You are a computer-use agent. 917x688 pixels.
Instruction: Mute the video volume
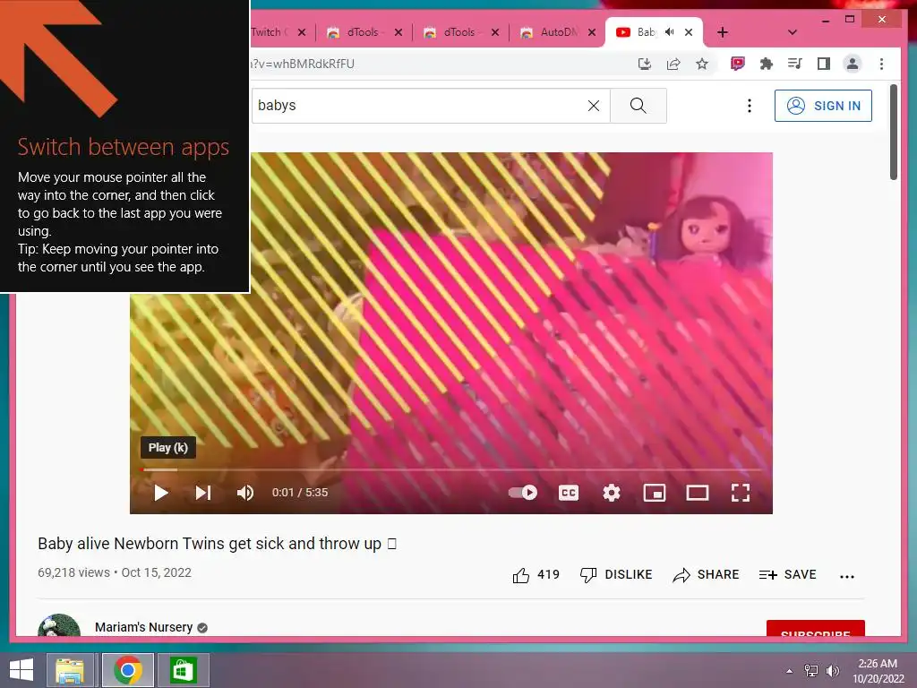tap(245, 493)
